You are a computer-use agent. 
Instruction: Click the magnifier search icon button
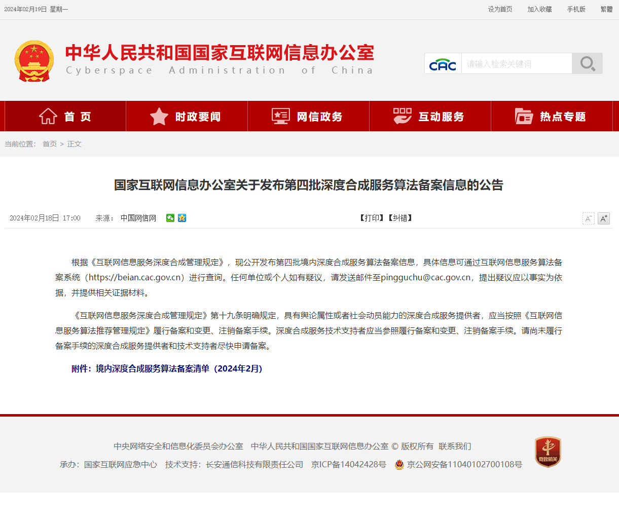click(587, 64)
